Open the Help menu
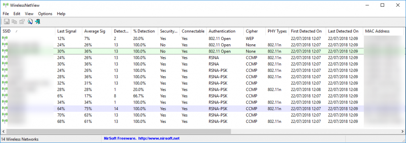 coord(61,14)
